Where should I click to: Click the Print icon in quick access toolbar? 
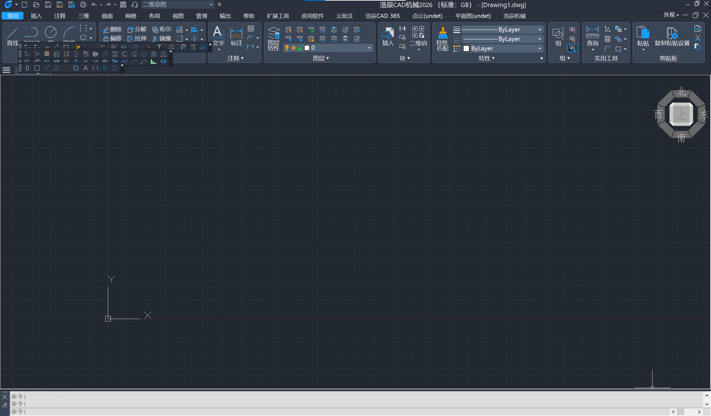point(83,4)
